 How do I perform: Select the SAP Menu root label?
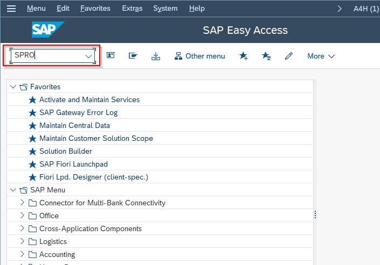[48, 190]
